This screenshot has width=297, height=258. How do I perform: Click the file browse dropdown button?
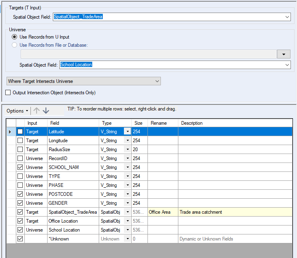coord(284,54)
